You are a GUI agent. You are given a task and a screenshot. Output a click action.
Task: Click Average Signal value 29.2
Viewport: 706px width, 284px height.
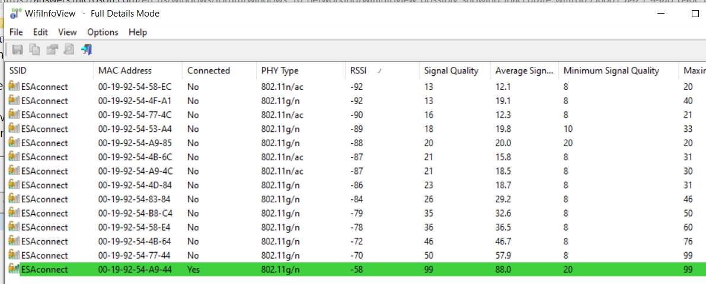pyautogui.click(x=503, y=199)
